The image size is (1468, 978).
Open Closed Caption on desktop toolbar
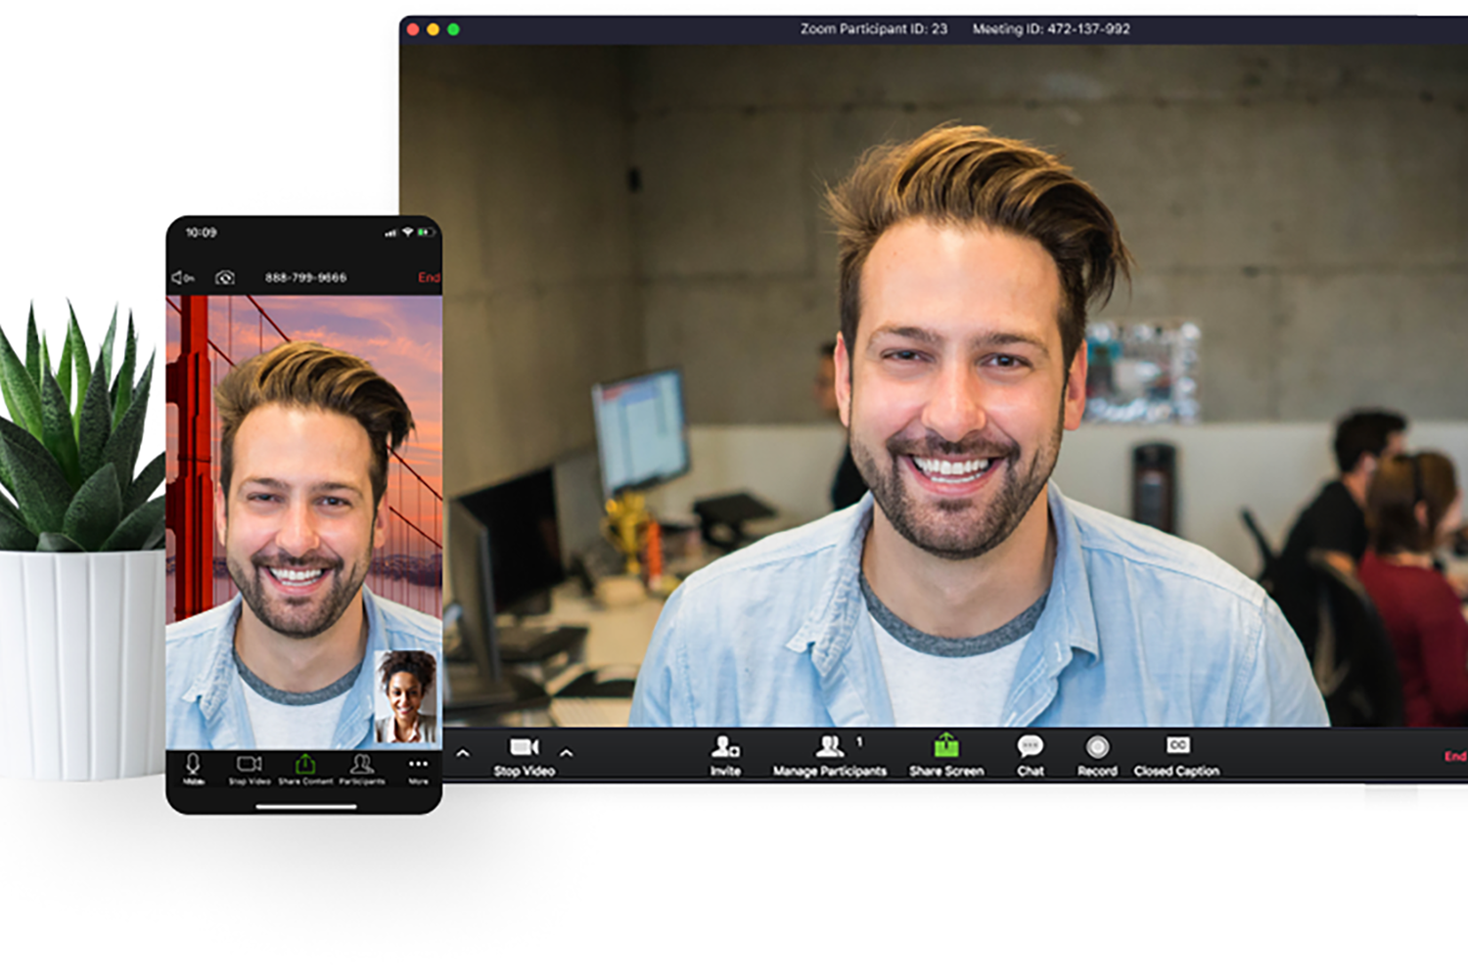click(1176, 749)
